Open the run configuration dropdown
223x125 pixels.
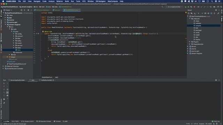click(x=174, y=7)
